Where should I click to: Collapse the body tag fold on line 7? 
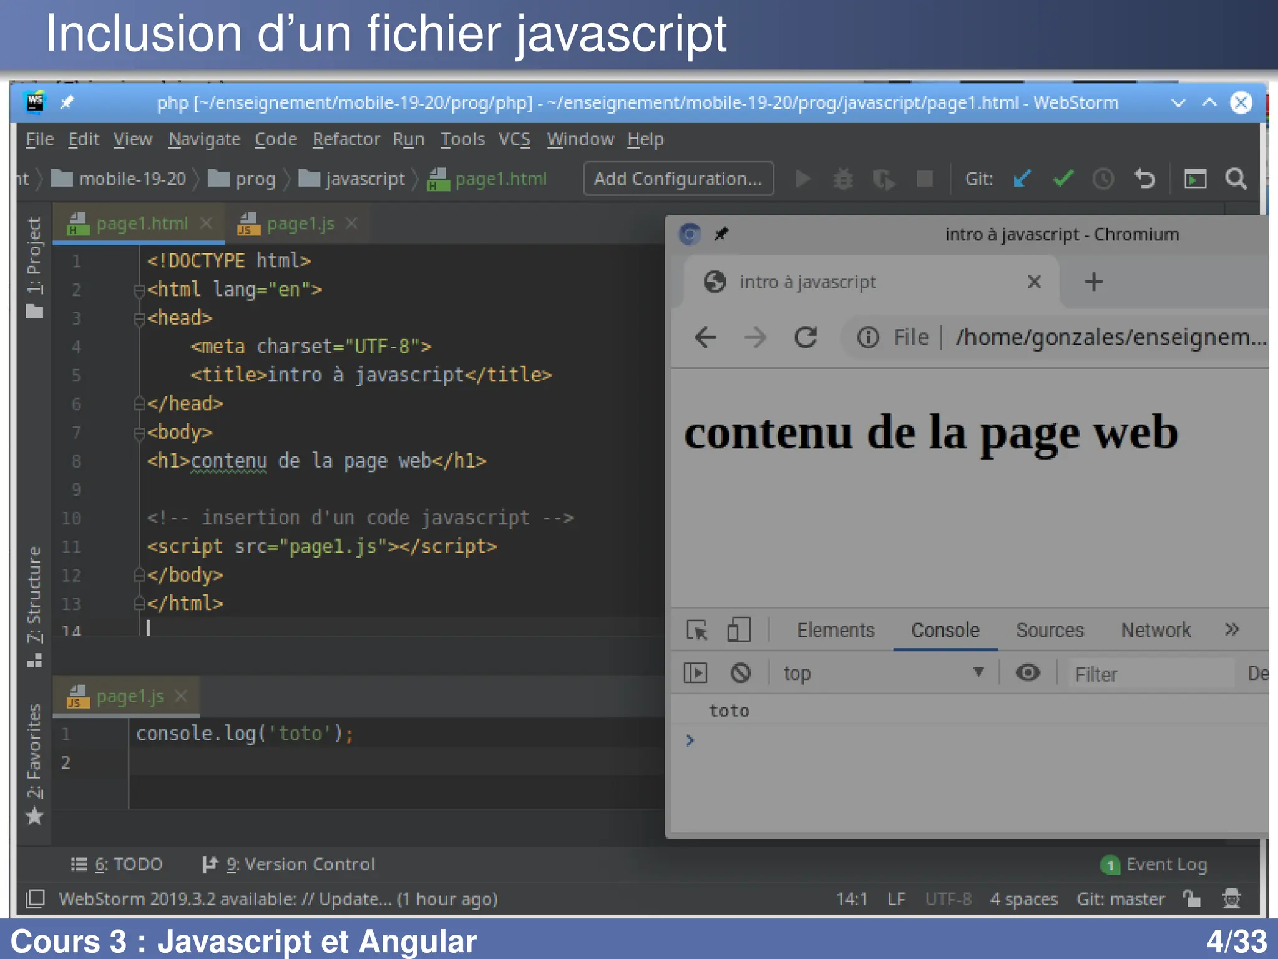click(139, 433)
